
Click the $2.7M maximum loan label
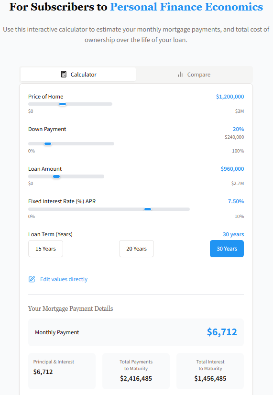click(238, 184)
